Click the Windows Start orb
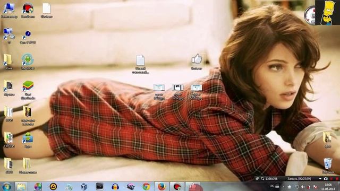Viewport: 340px width, 191px height. pos(6,186)
